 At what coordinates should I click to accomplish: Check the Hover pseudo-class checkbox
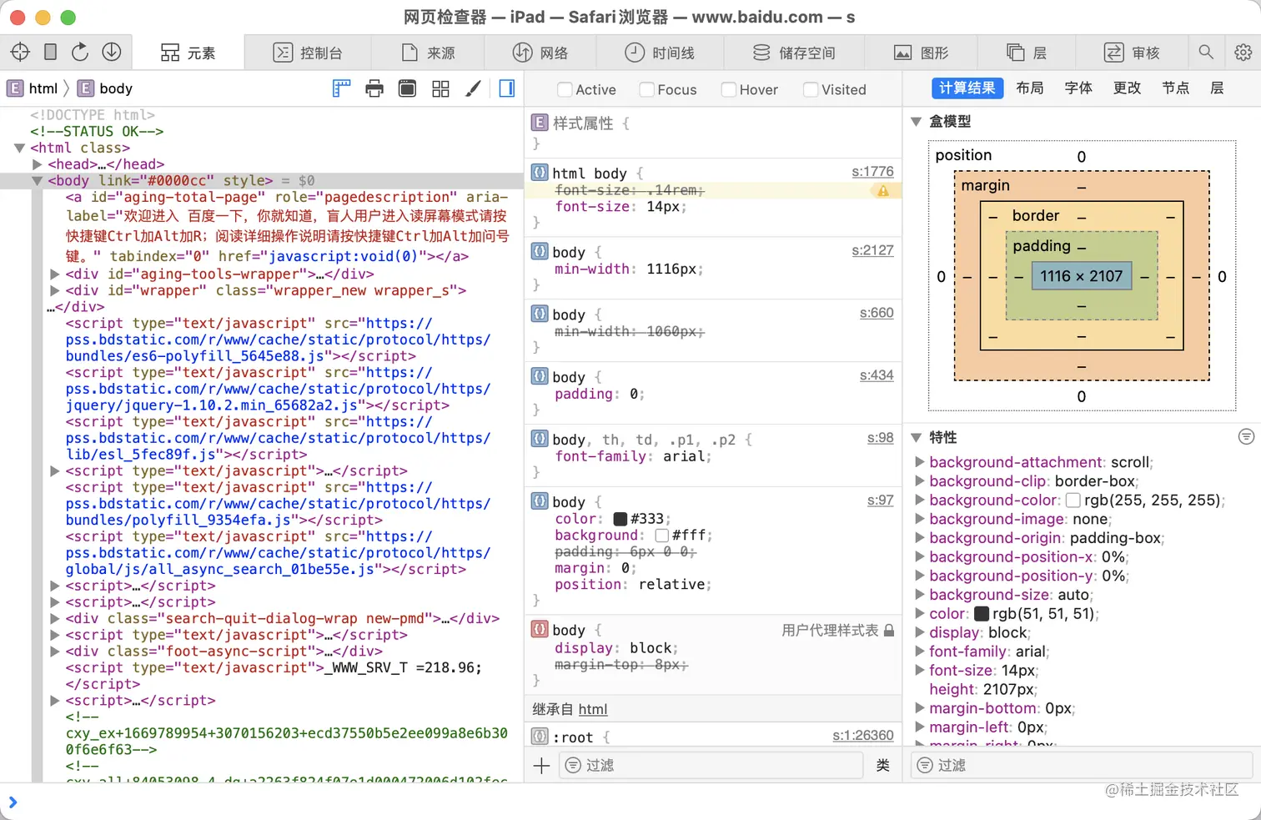click(728, 89)
